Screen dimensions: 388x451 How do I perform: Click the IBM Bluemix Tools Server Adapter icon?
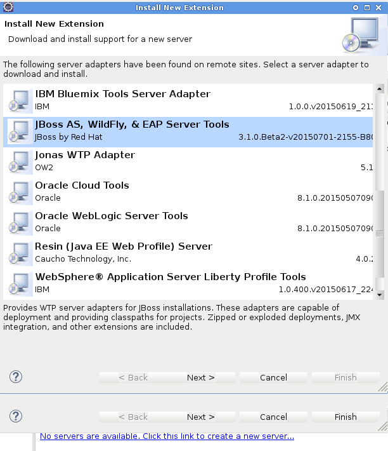tap(20, 100)
